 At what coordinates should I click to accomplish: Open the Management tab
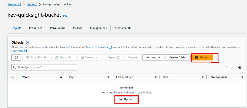pos(98,28)
